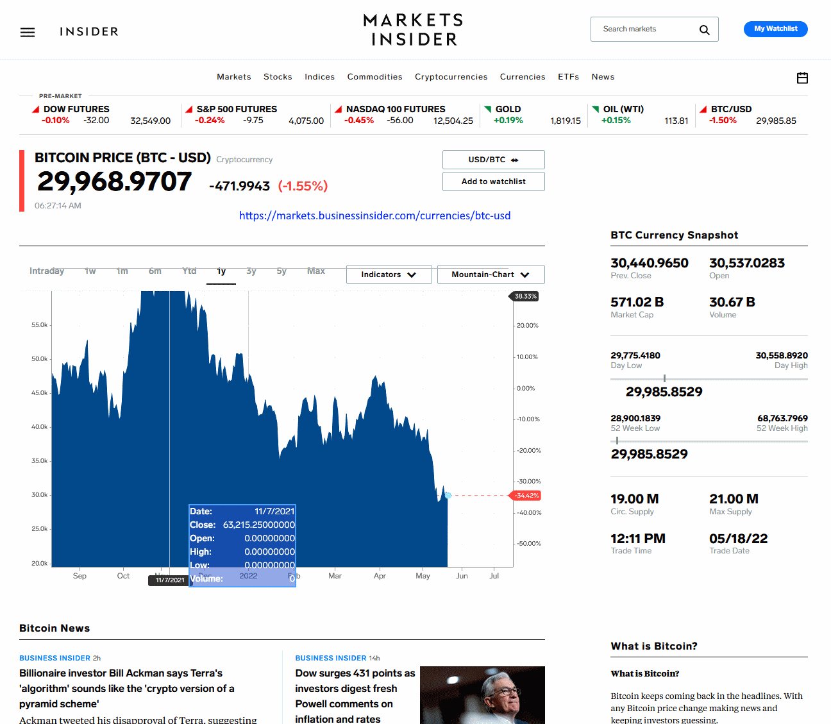Viewport: 831px width, 724px height.
Task: Click the red arrow beside DOW FUTURES
Action: coord(36,109)
